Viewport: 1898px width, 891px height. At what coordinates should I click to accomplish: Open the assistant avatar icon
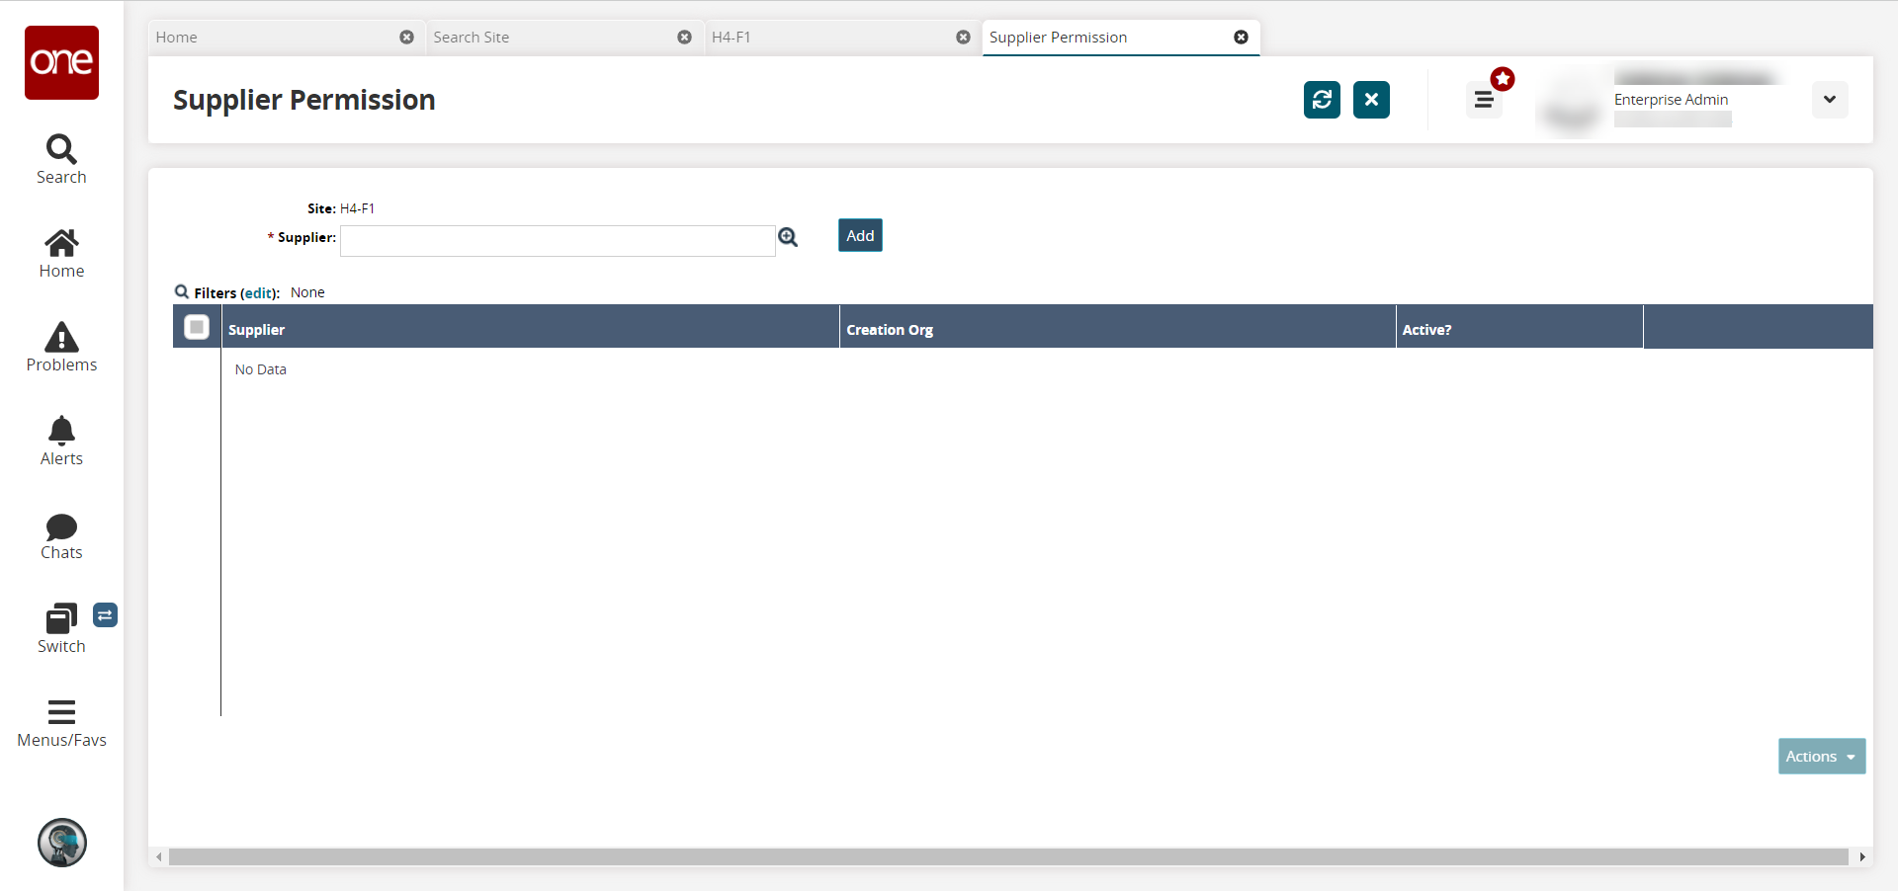62,843
